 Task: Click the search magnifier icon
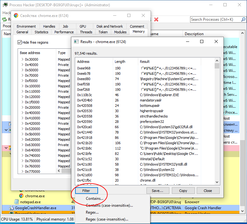point(243,19)
